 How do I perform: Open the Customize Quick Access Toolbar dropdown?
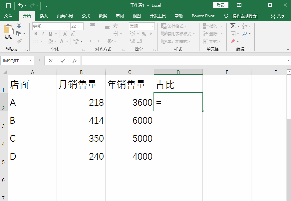pyautogui.click(x=46, y=6)
